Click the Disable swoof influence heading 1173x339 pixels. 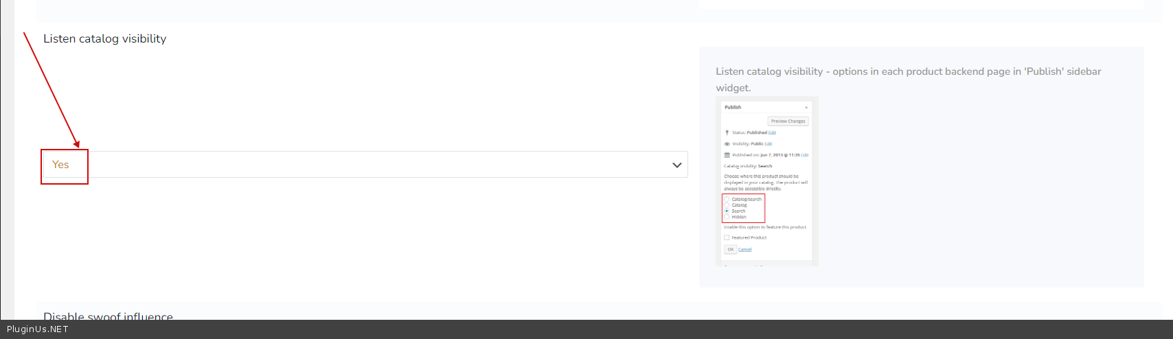[108, 316]
